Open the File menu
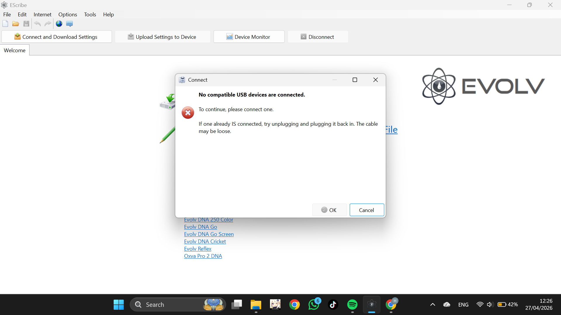The width and height of the screenshot is (561, 315). click(x=7, y=15)
